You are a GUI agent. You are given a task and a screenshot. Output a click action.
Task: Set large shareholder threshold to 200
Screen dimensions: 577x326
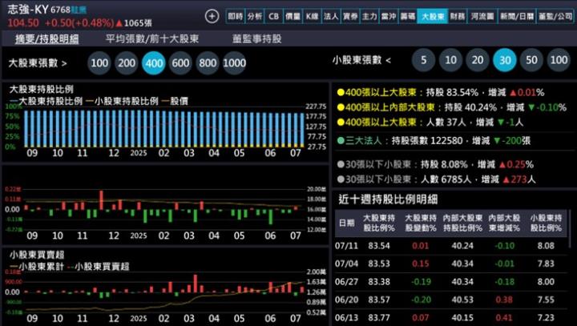click(127, 63)
